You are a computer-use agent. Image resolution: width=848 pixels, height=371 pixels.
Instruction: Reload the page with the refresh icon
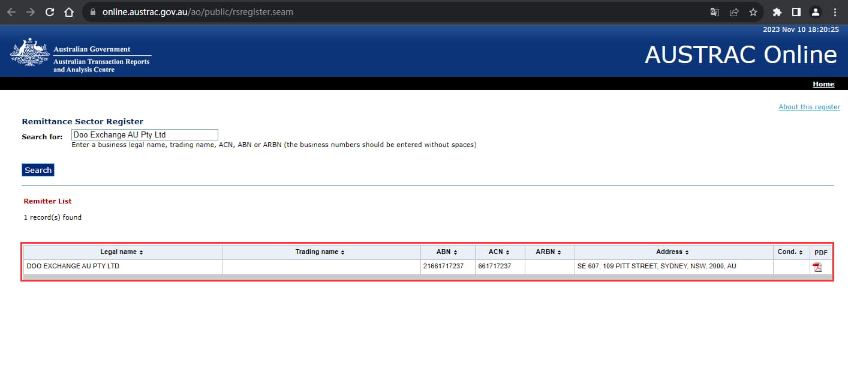50,12
